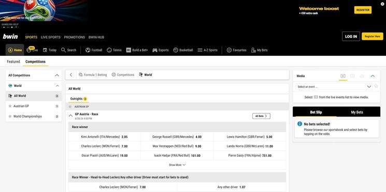
Task: Select Isack Hadjar at 101.00
Action: pyautogui.click(x=177, y=155)
